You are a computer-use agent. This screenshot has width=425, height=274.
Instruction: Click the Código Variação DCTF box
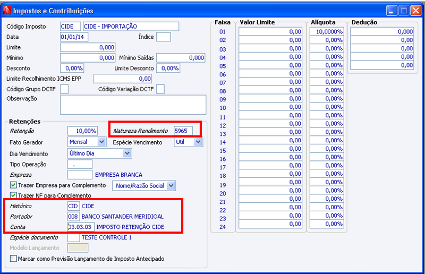[160, 89]
